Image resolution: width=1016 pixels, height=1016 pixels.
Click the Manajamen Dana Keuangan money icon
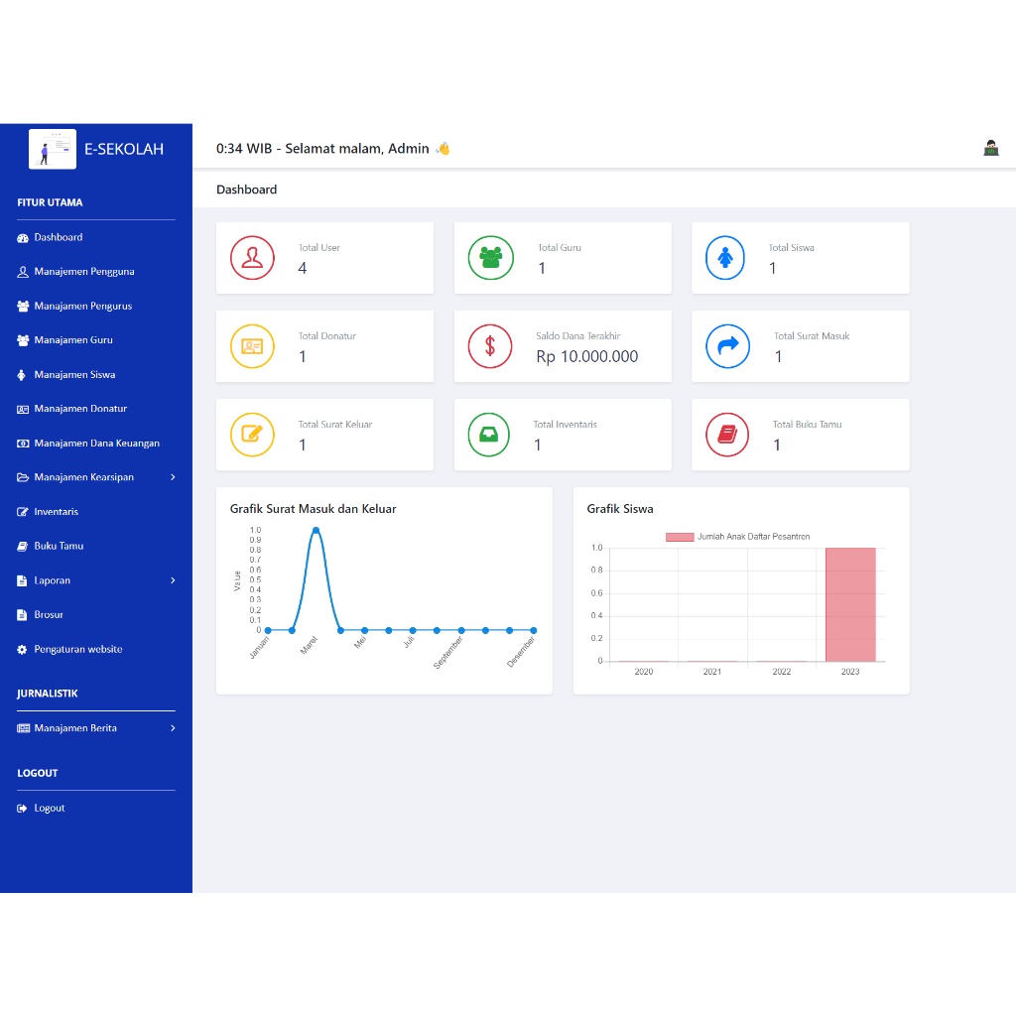pyautogui.click(x=23, y=444)
